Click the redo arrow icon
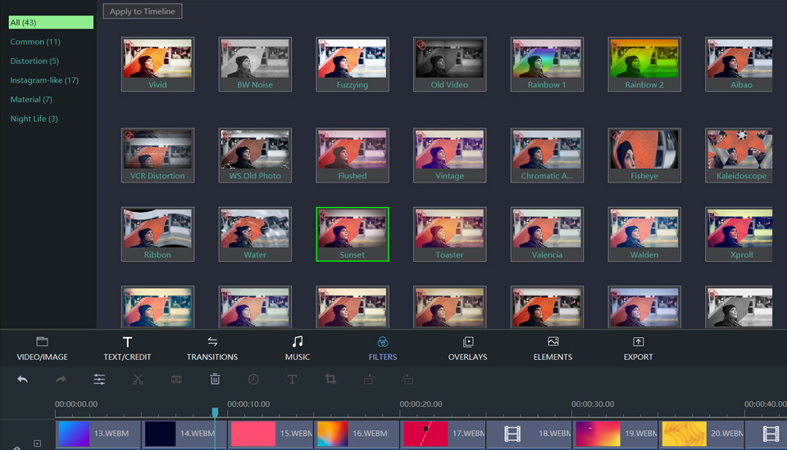 coord(61,380)
